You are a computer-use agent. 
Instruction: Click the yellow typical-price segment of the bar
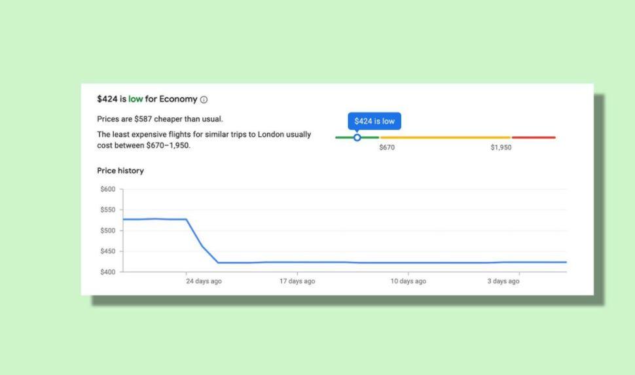(445, 137)
